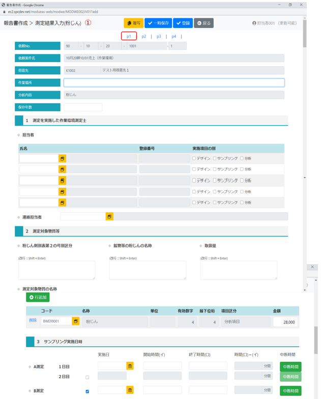Screen dimensions: 321x399
Task: Click the lower panel vertical scrollbar thumb
Action: tap(315, 340)
